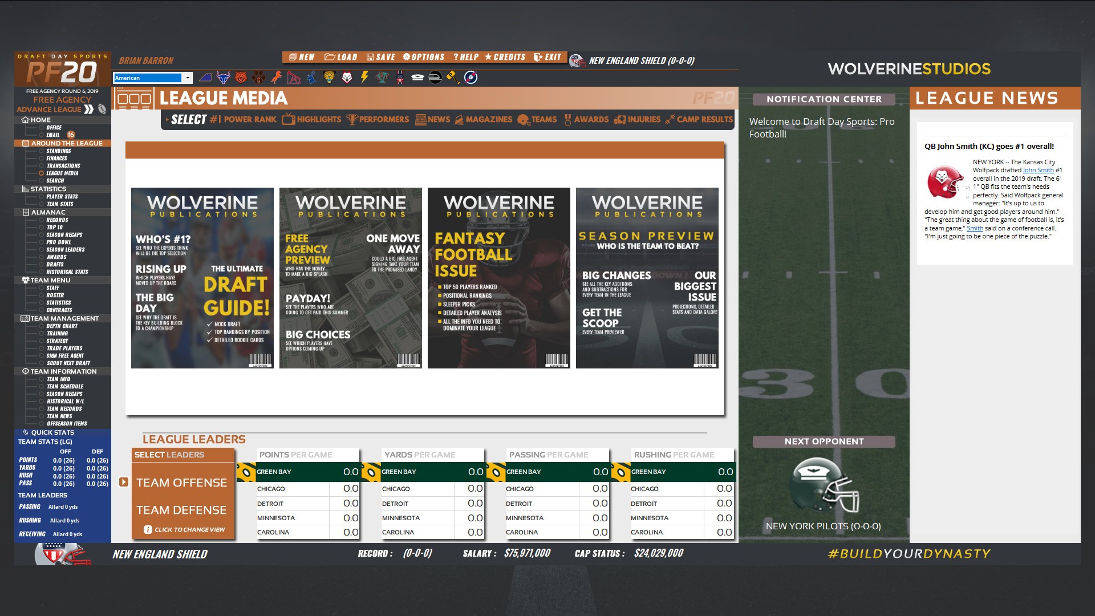Click CLICK TO CHANGE VIEW button

click(x=185, y=529)
